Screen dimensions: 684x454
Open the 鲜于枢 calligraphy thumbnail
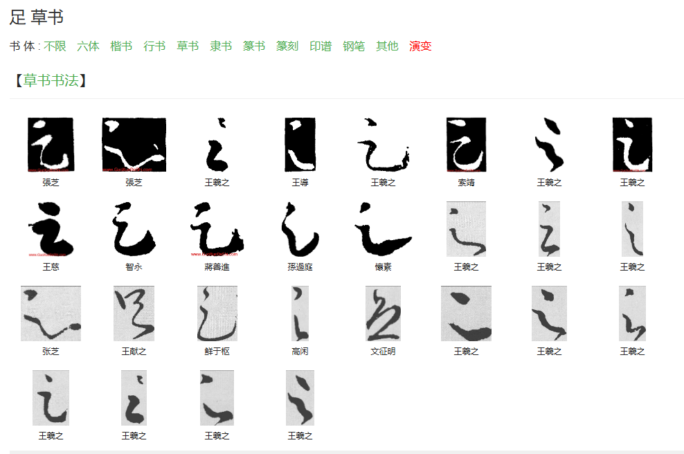(217, 313)
